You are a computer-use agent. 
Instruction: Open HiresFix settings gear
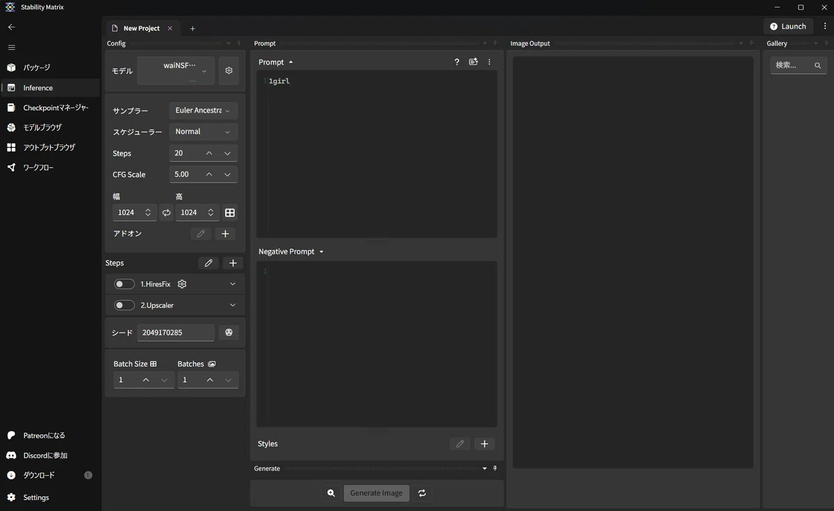click(x=182, y=284)
